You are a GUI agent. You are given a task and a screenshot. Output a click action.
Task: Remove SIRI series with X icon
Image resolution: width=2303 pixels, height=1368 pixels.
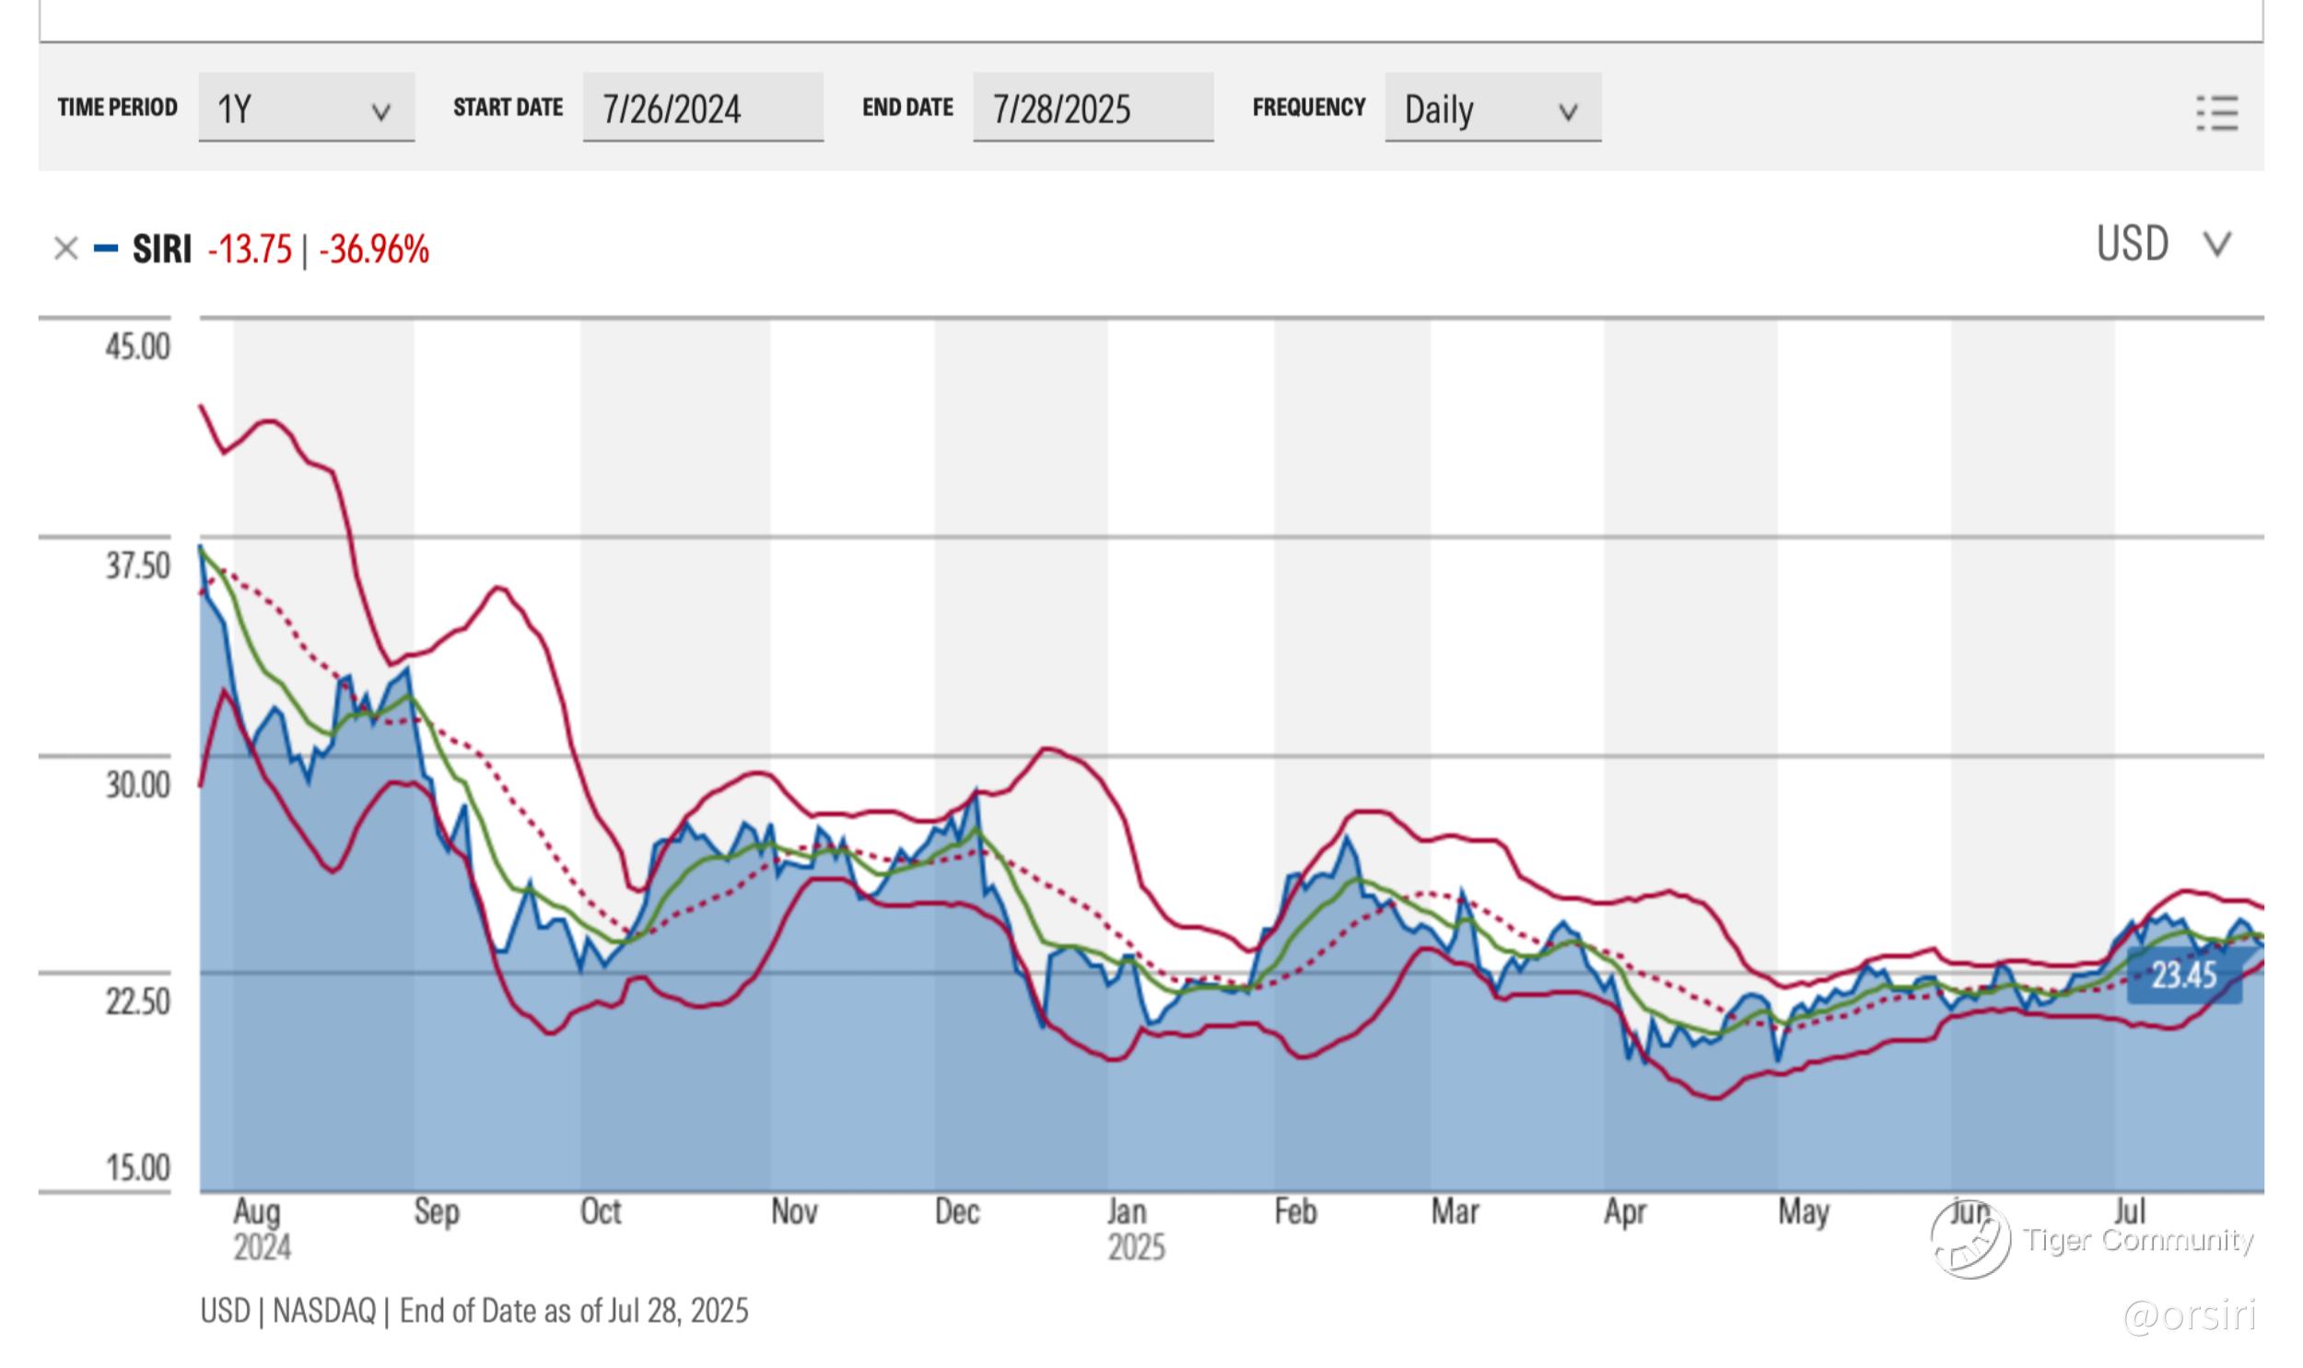[65, 249]
